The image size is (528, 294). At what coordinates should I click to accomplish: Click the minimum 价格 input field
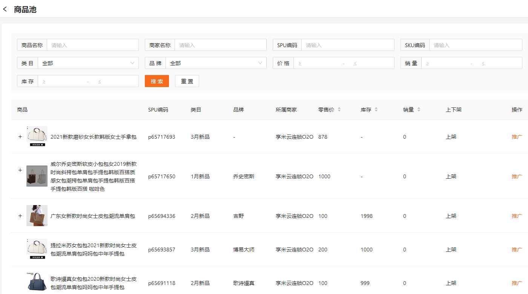pyautogui.click(x=319, y=63)
